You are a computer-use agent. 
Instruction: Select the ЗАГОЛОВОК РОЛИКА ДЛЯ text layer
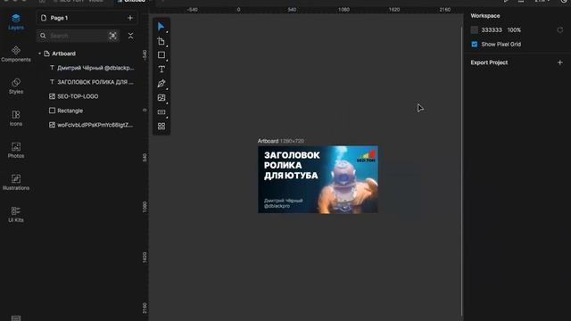[x=95, y=82]
